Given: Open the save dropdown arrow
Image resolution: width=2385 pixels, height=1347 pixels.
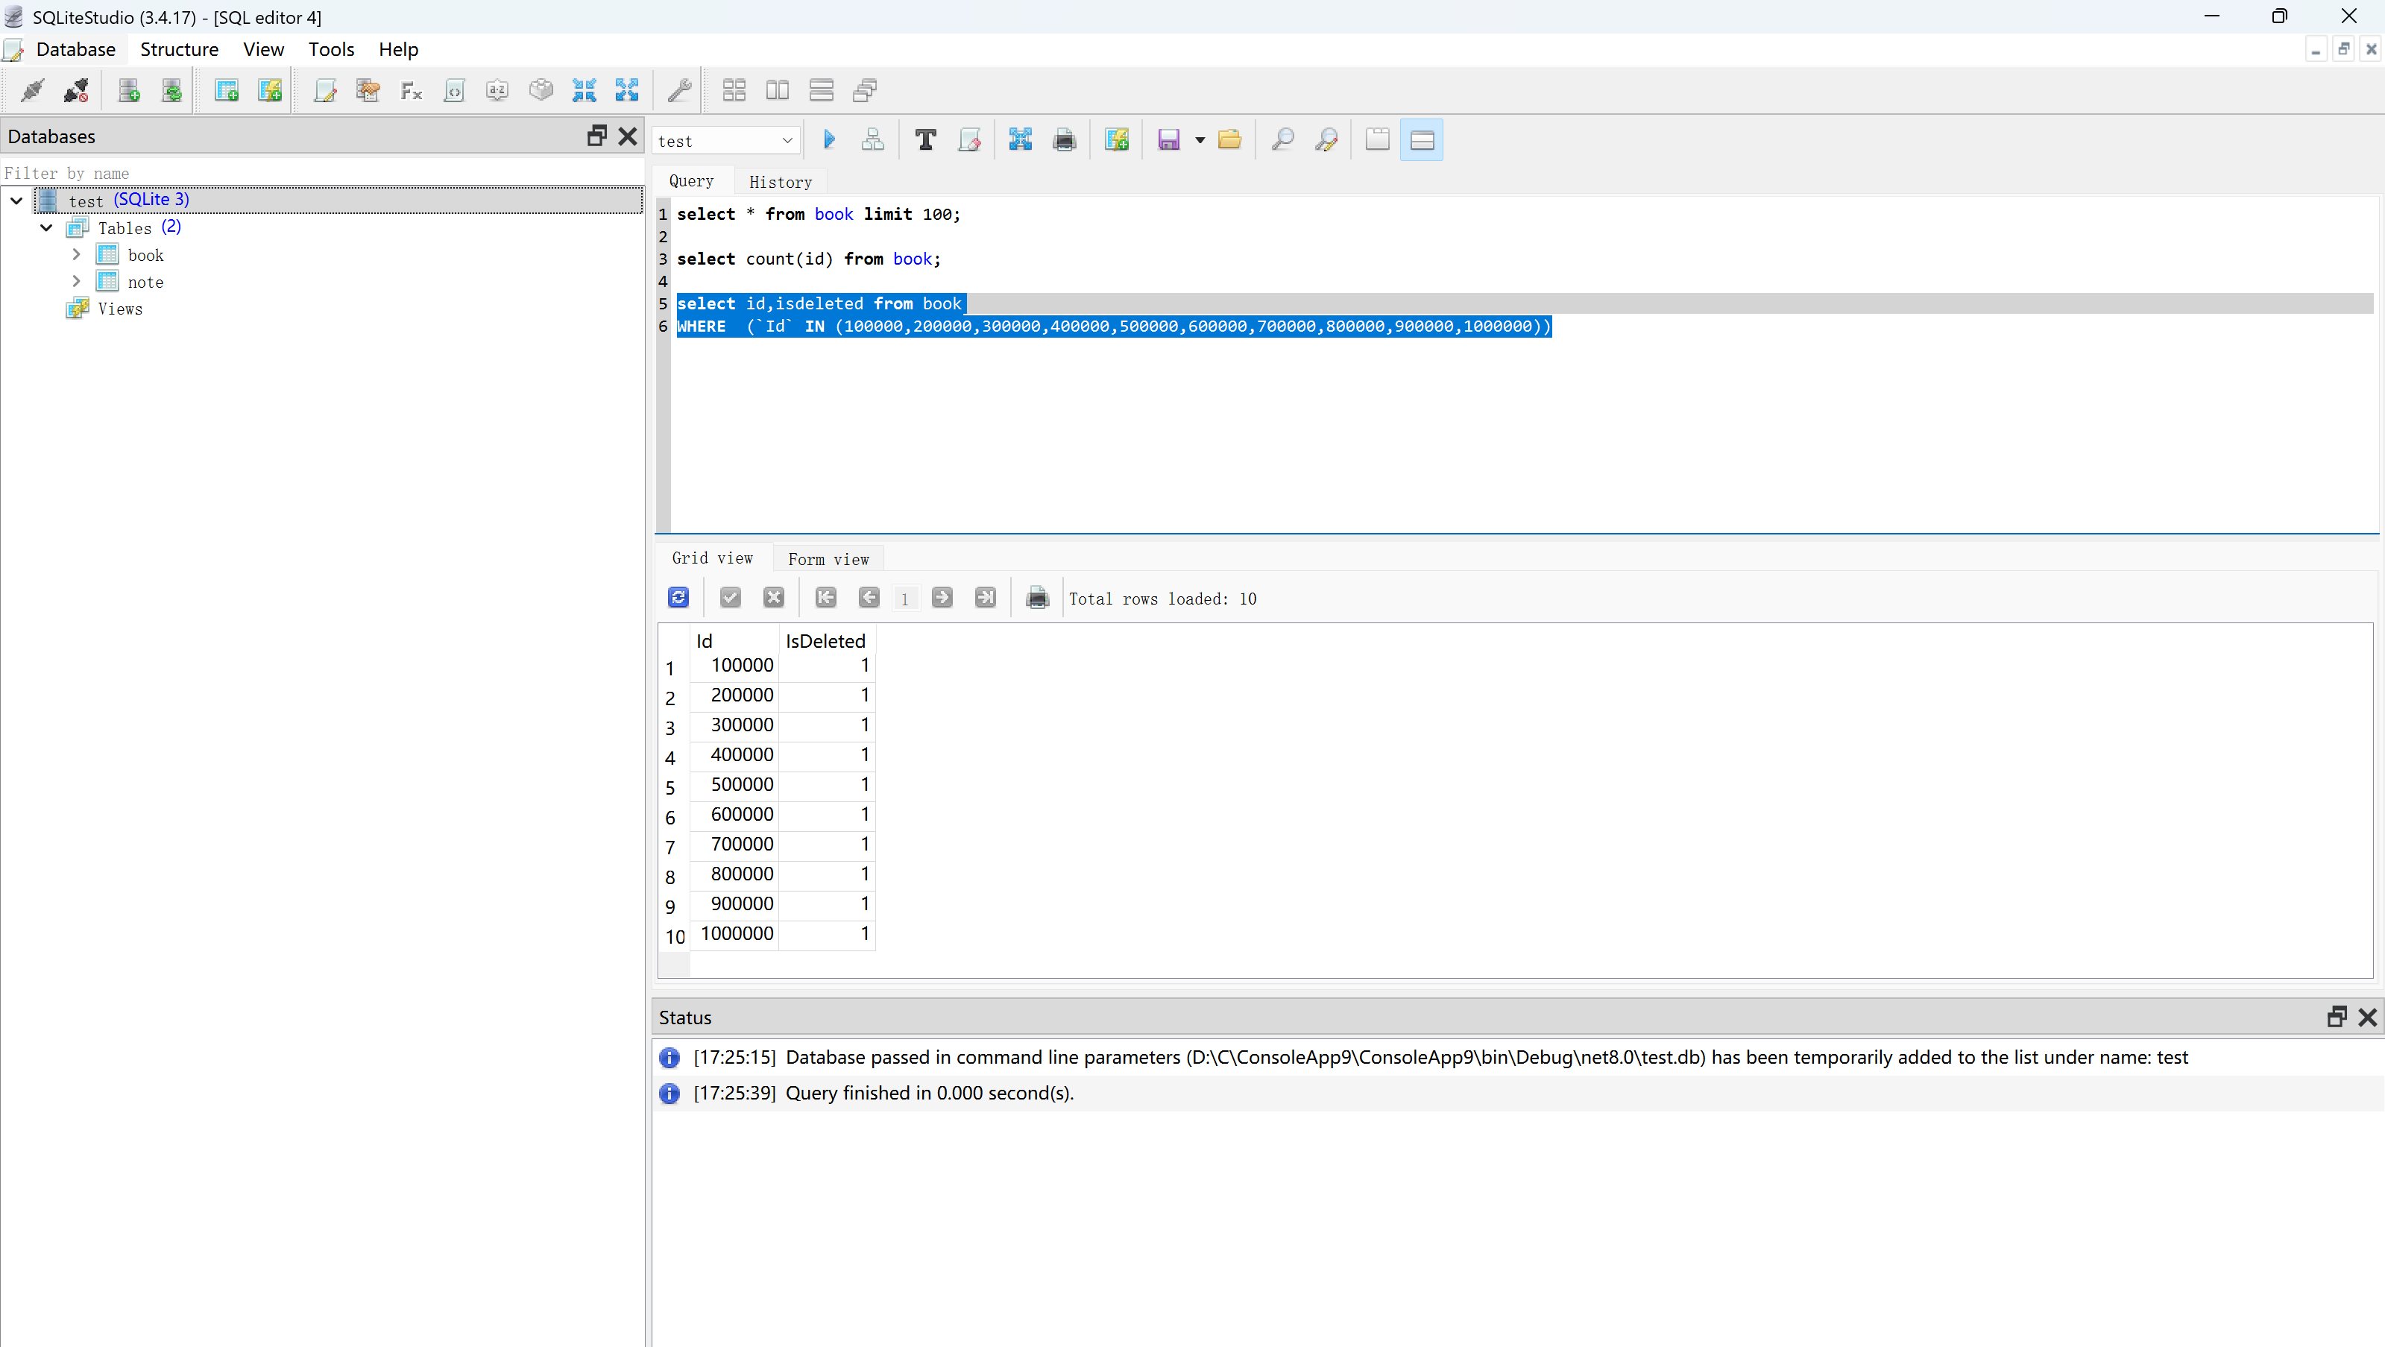Looking at the screenshot, I should click(x=1200, y=140).
